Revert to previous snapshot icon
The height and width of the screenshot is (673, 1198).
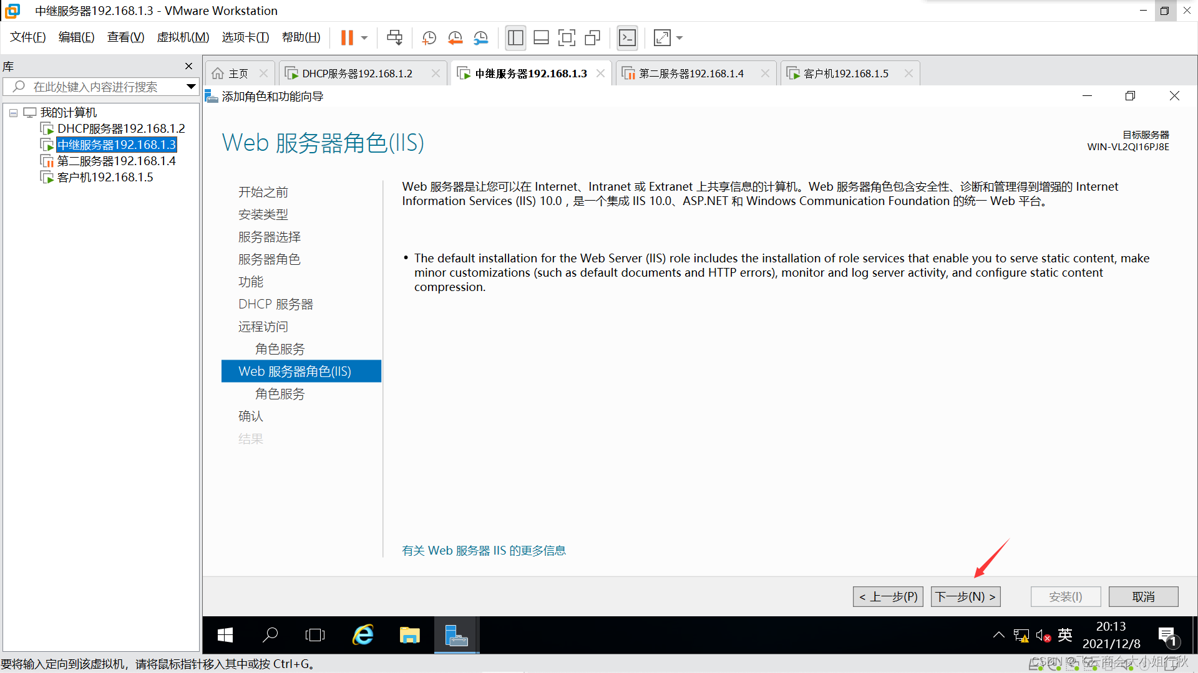(x=455, y=38)
